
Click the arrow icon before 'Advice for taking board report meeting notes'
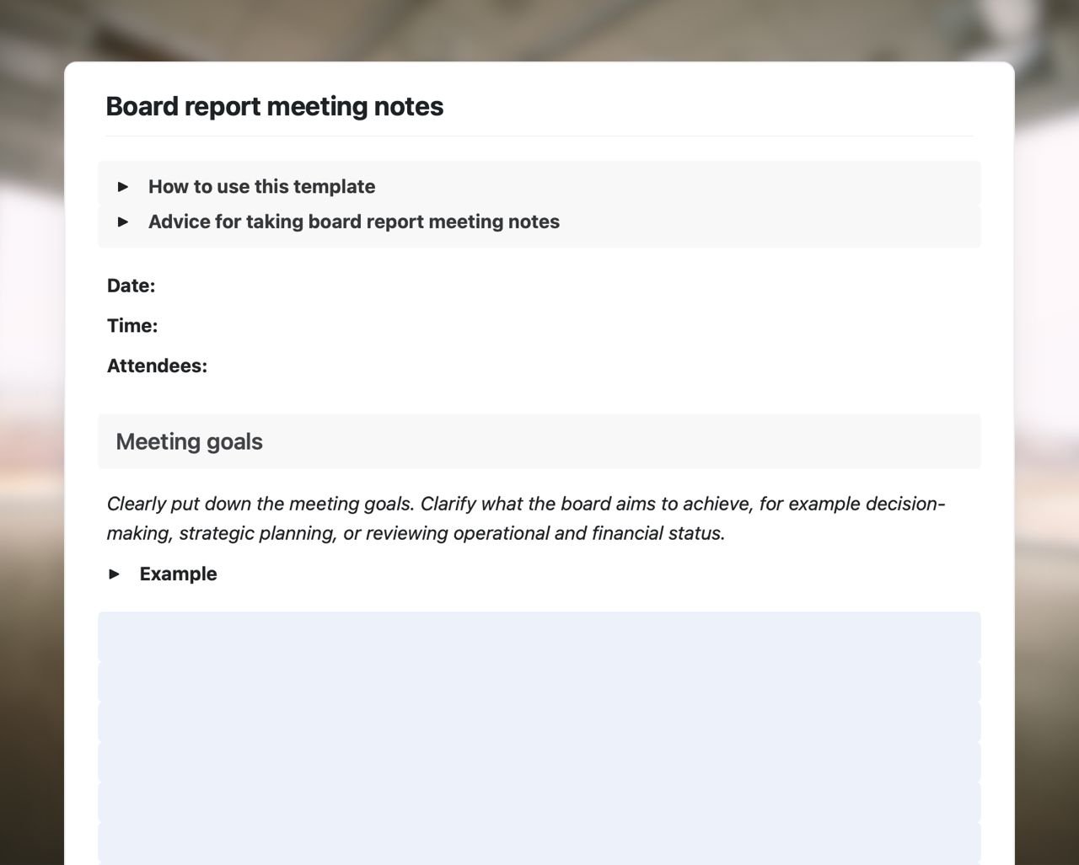(x=124, y=222)
